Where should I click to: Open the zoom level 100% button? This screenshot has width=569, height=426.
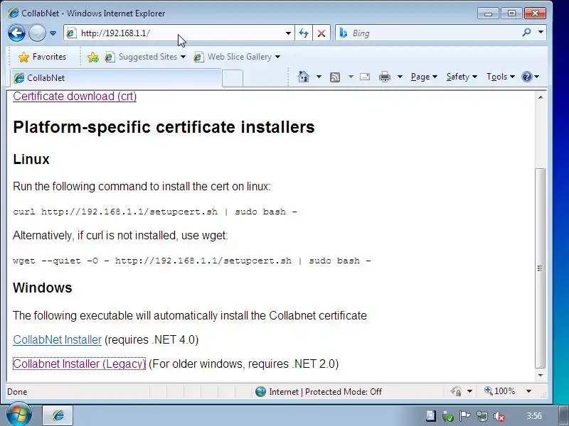[500, 391]
